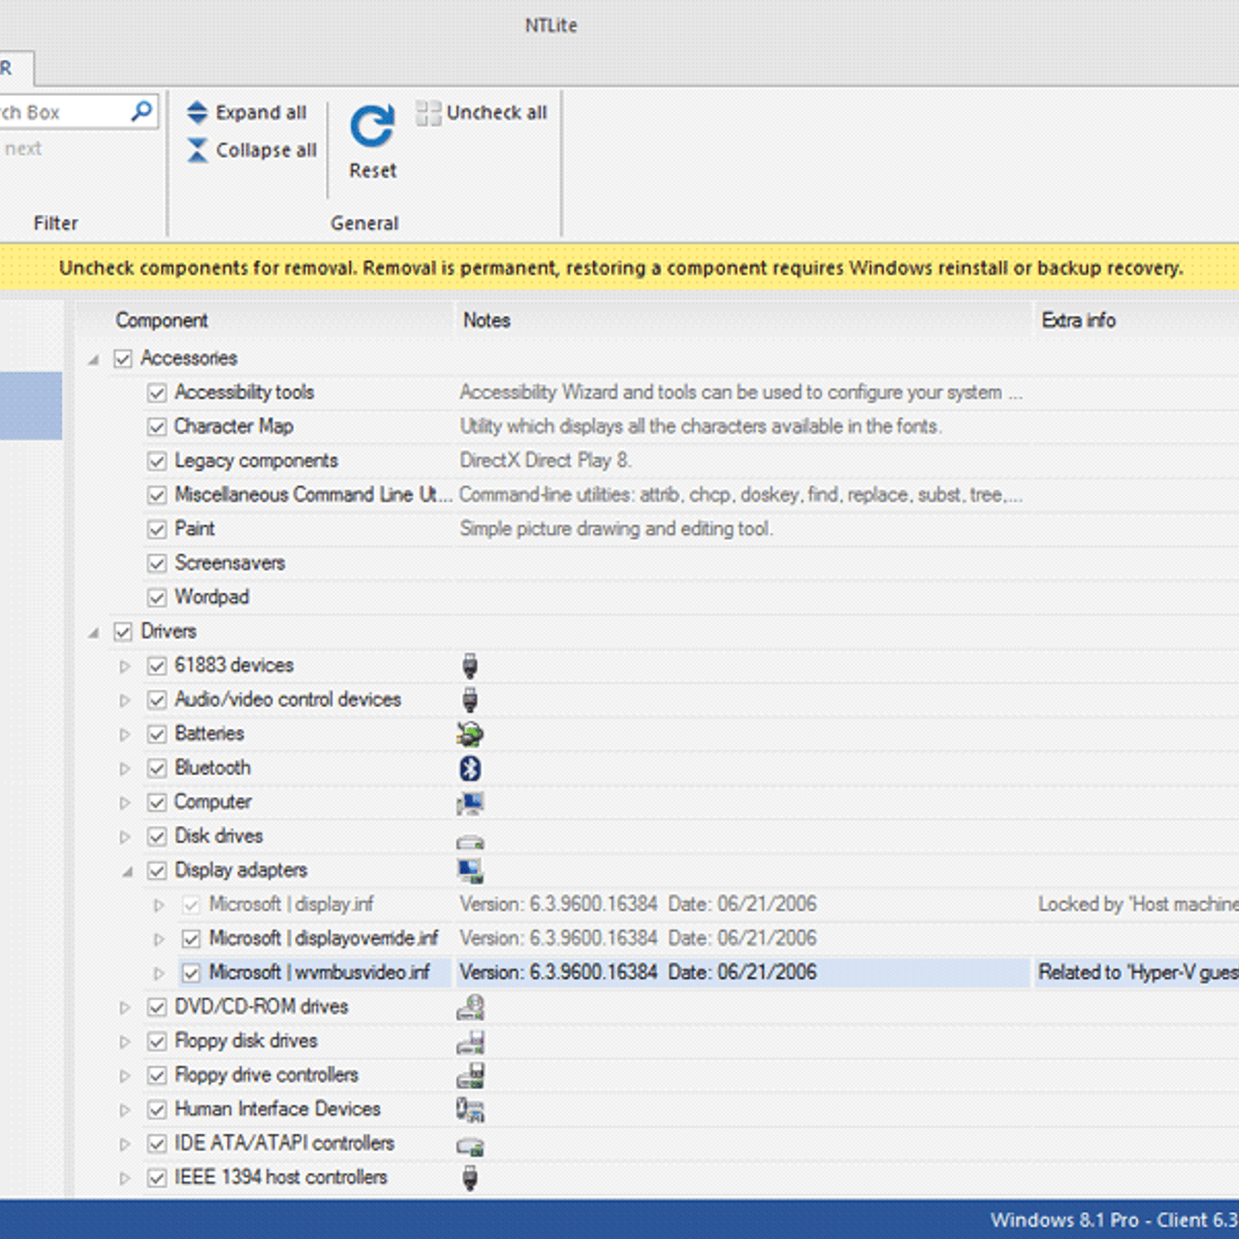Select Human Interface Devices row

coord(691,1109)
